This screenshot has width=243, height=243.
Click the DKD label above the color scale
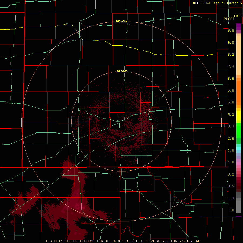(x=237, y=16)
